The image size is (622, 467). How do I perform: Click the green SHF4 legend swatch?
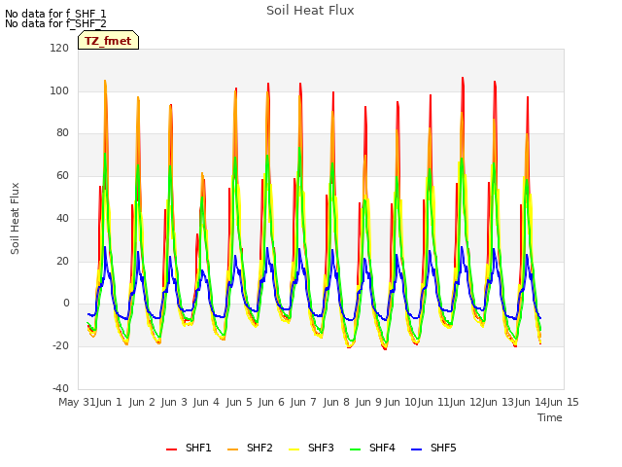click(356, 449)
